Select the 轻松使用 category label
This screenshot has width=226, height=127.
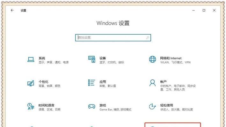point(167,105)
